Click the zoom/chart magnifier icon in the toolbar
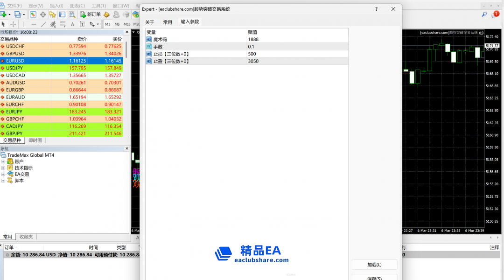Image resolution: width=504 pixels, height=280 pixels. click(73, 15)
